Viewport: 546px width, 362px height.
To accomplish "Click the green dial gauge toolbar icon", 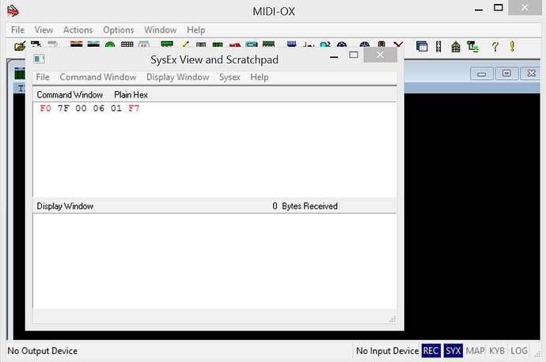I will tap(110, 44).
